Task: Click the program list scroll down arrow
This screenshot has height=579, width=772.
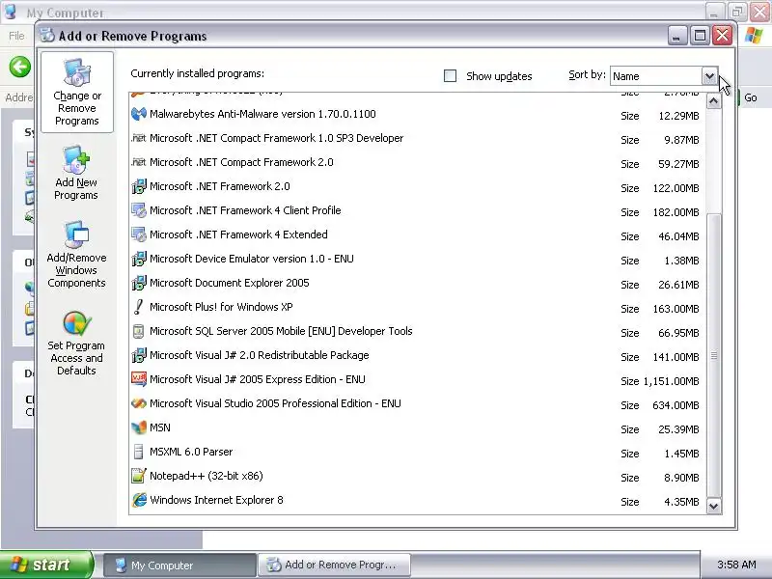Action: coord(713,506)
